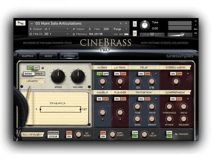Click the Mute M button
Image resolution: width=212 pixels, height=159 pixels.
(135, 33)
